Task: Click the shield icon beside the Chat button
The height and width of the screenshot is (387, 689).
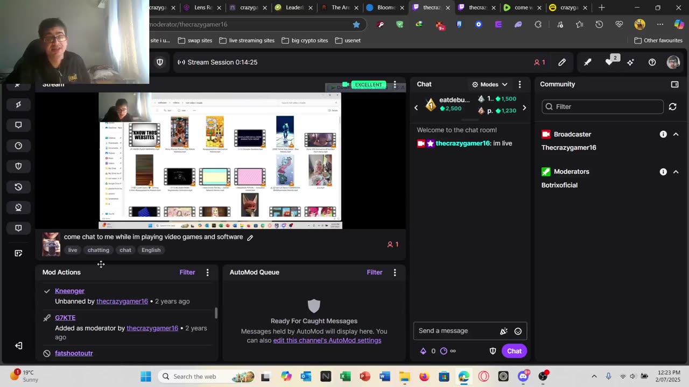Action: click(x=493, y=351)
